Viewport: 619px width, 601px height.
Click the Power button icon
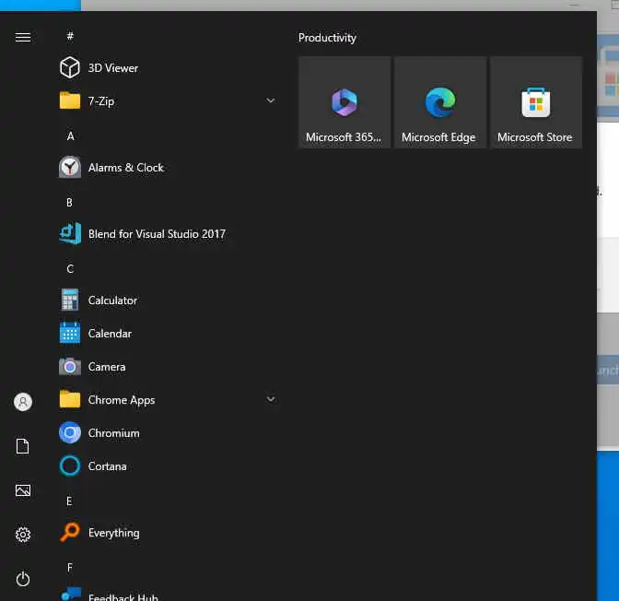tap(23, 579)
